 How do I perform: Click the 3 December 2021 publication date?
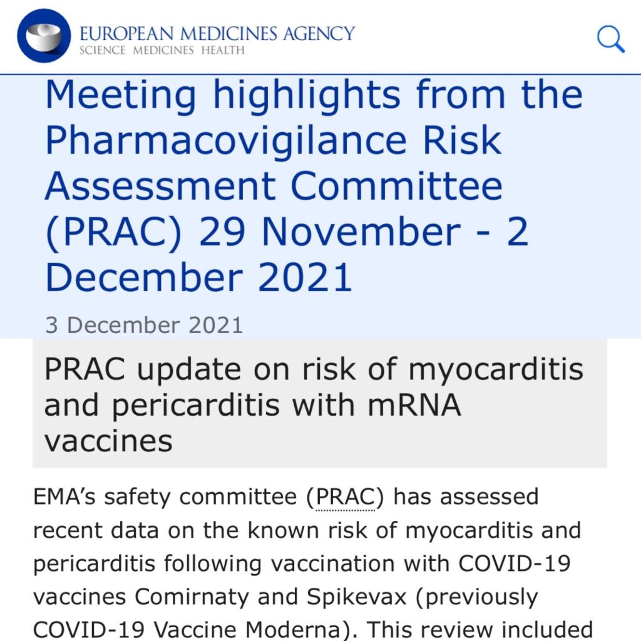click(x=143, y=325)
